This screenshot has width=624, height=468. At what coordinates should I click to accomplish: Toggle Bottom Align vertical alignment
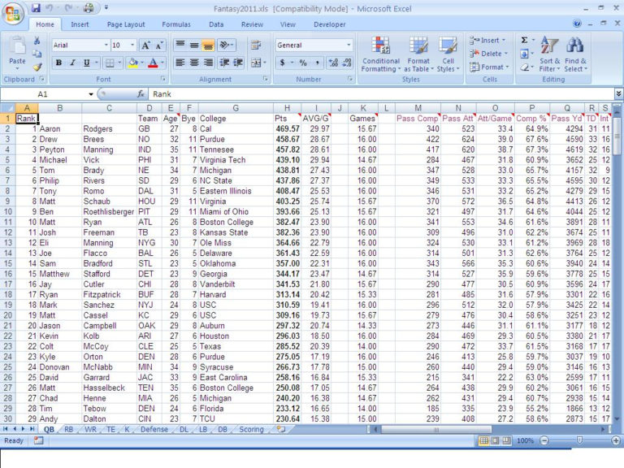[208, 45]
